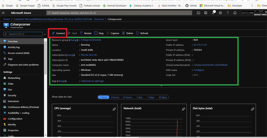
Task: Open the Android Developers bookmark
Action: coord(115,6)
